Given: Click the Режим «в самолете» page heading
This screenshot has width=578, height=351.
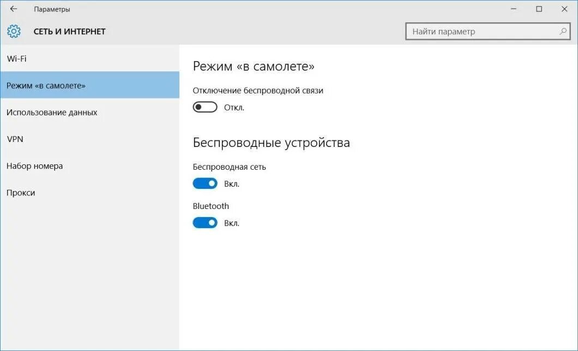Looking at the screenshot, I should (x=254, y=66).
